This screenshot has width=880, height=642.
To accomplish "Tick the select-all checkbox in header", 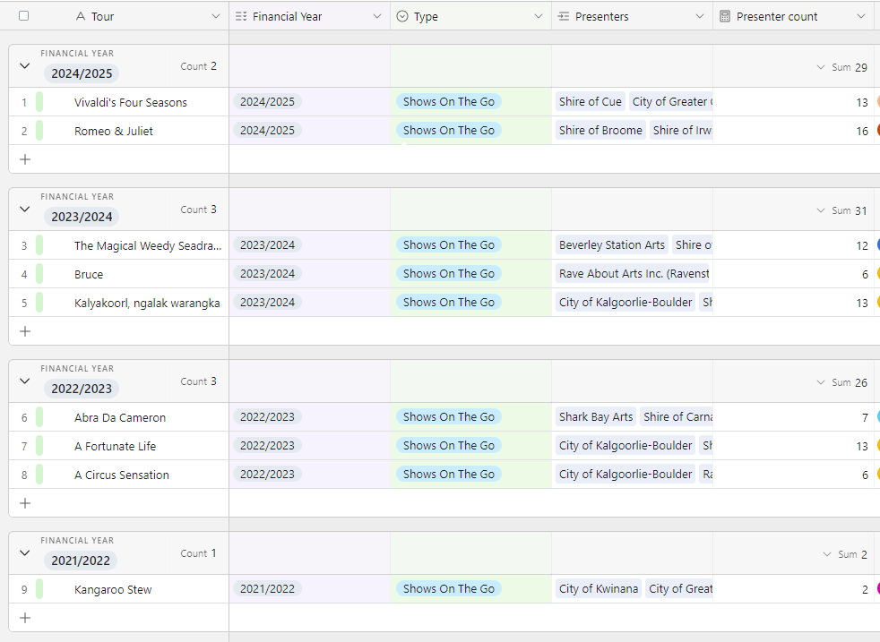I will click(x=23, y=16).
